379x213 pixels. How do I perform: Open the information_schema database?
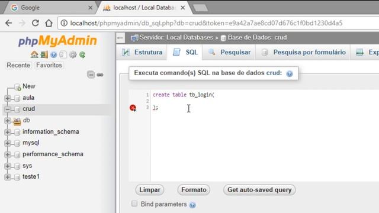[x=51, y=131]
